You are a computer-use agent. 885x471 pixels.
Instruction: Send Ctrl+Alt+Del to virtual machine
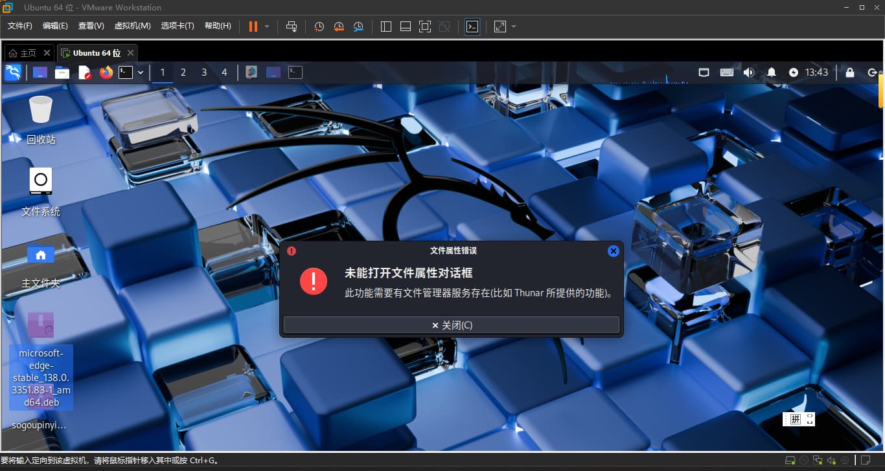292,27
